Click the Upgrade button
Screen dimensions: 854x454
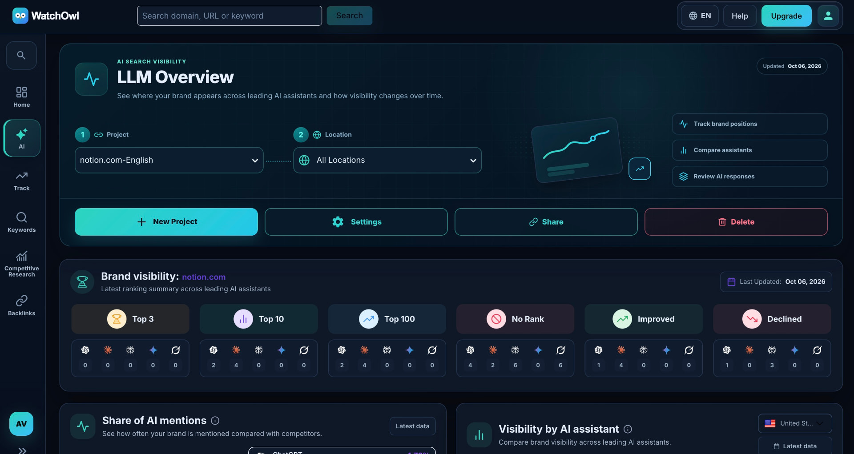tap(786, 16)
